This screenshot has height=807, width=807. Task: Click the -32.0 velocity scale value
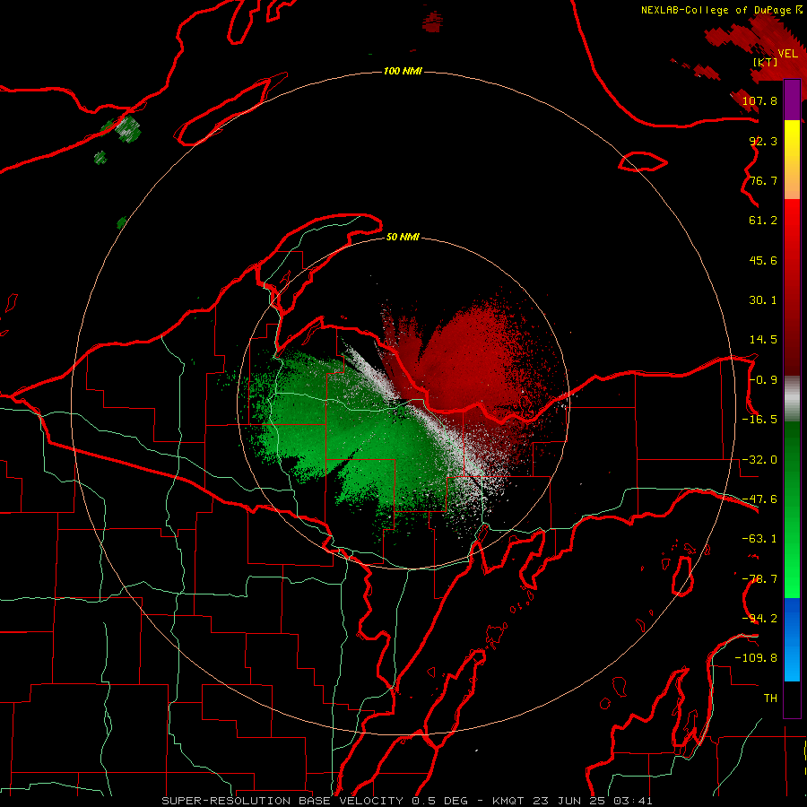tap(759, 460)
